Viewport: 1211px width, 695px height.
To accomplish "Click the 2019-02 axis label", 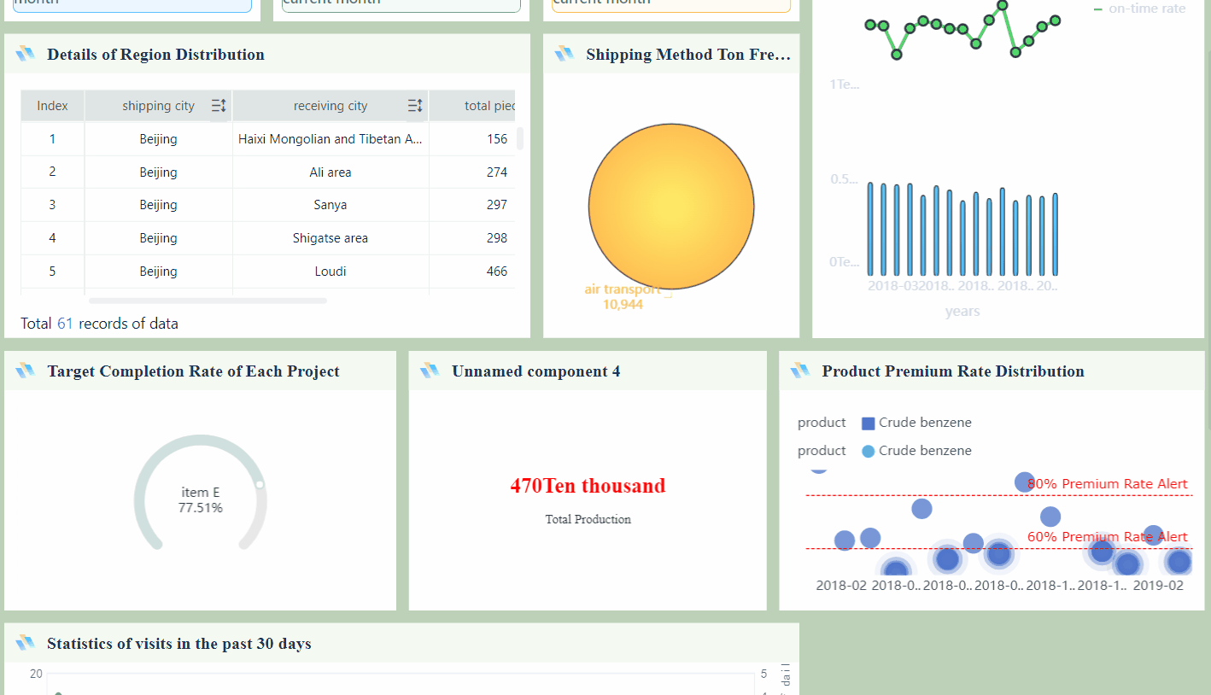I will click(x=1158, y=586).
